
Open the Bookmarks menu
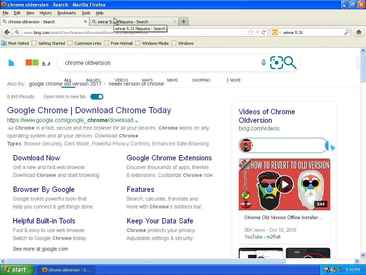pos(66,13)
